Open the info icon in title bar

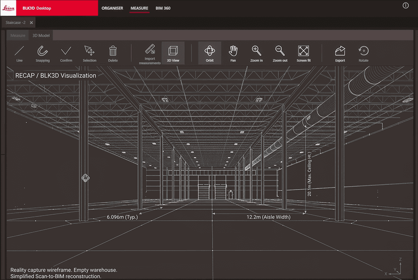click(406, 5)
